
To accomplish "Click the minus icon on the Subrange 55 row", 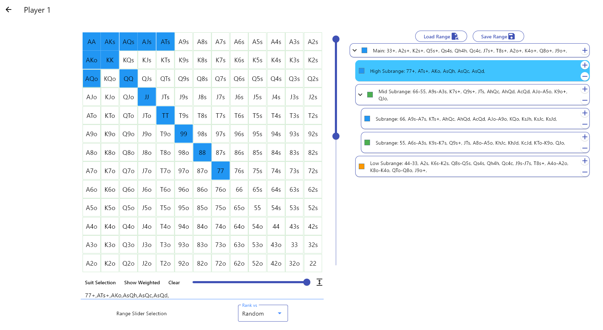I will pos(585,148).
